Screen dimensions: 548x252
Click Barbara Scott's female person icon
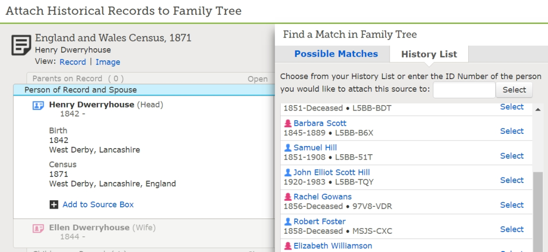(288, 123)
